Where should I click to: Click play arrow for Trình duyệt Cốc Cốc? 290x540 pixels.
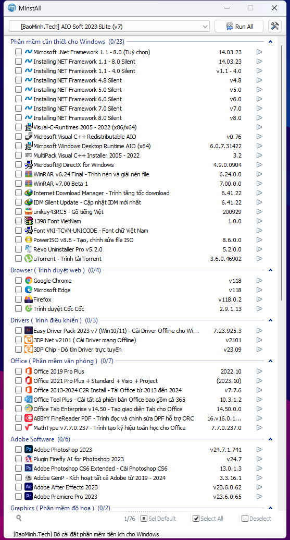click(259, 309)
